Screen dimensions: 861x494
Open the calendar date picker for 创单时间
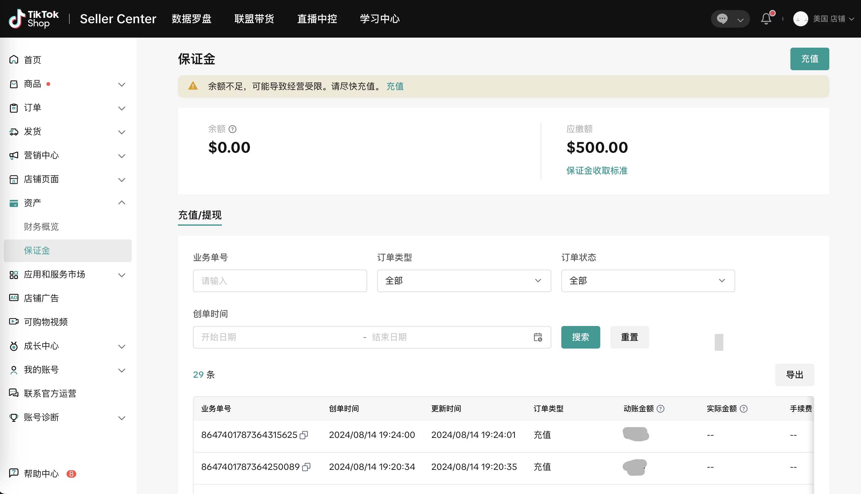tap(538, 337)
